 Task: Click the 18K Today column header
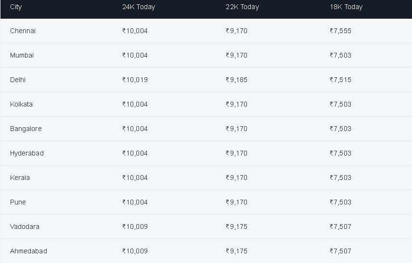[x=346, y=7]
